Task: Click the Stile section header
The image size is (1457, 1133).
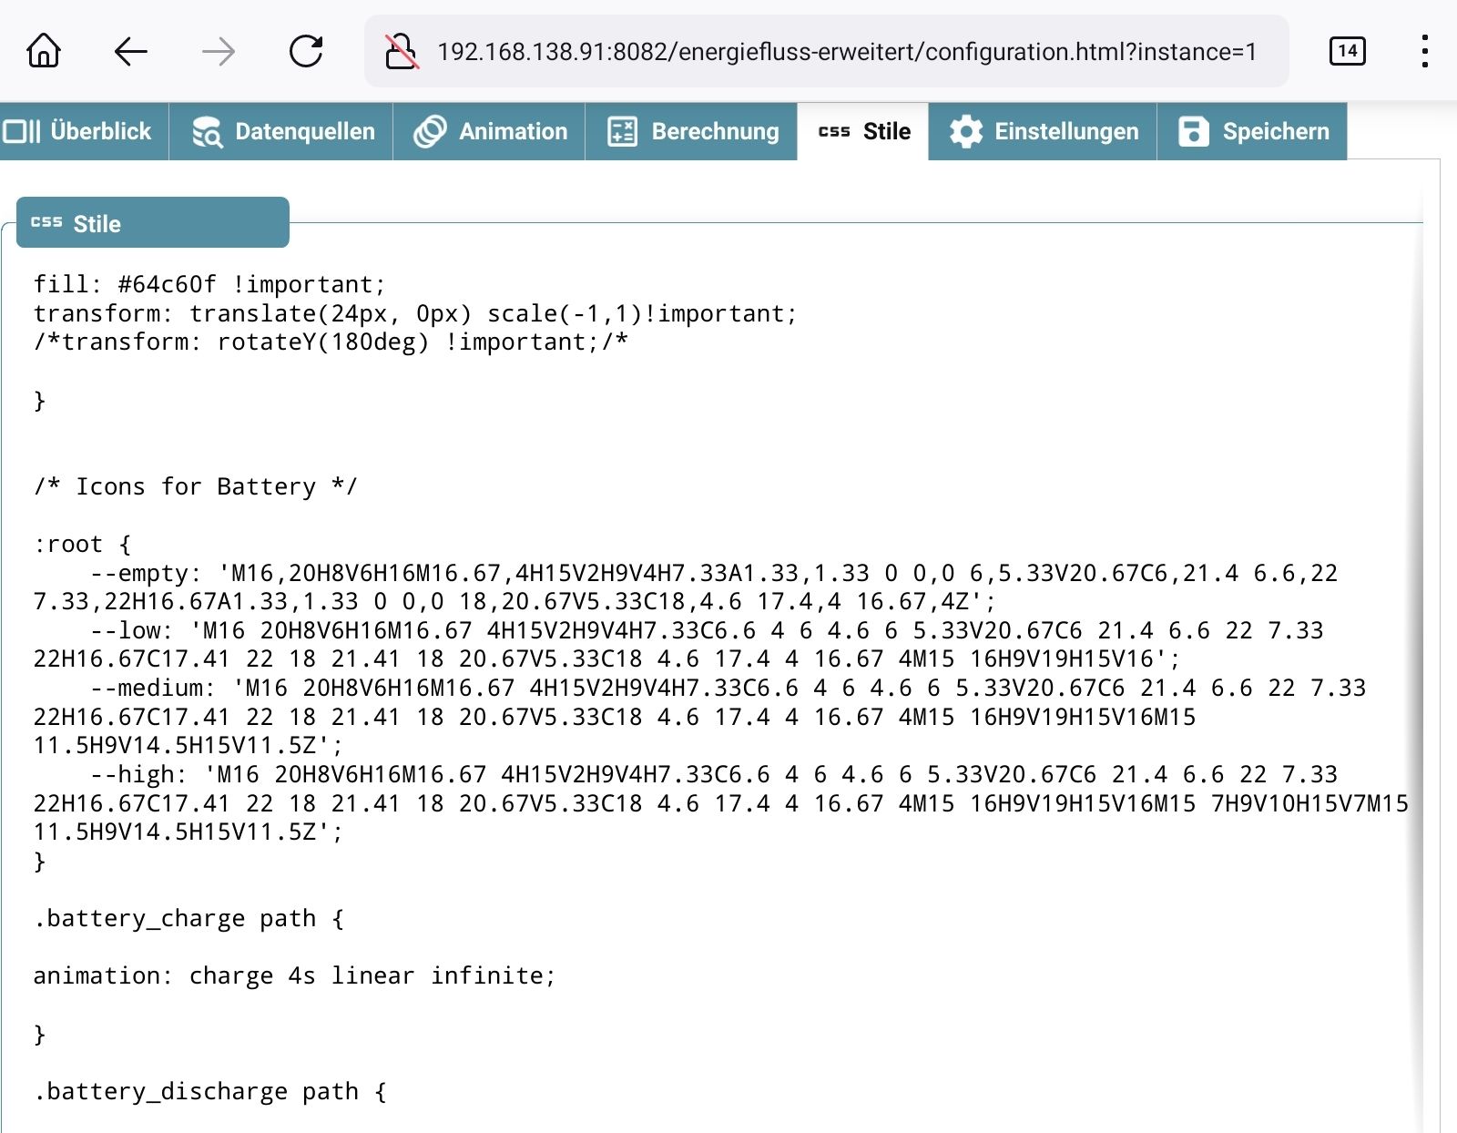Action: (153, 222)
